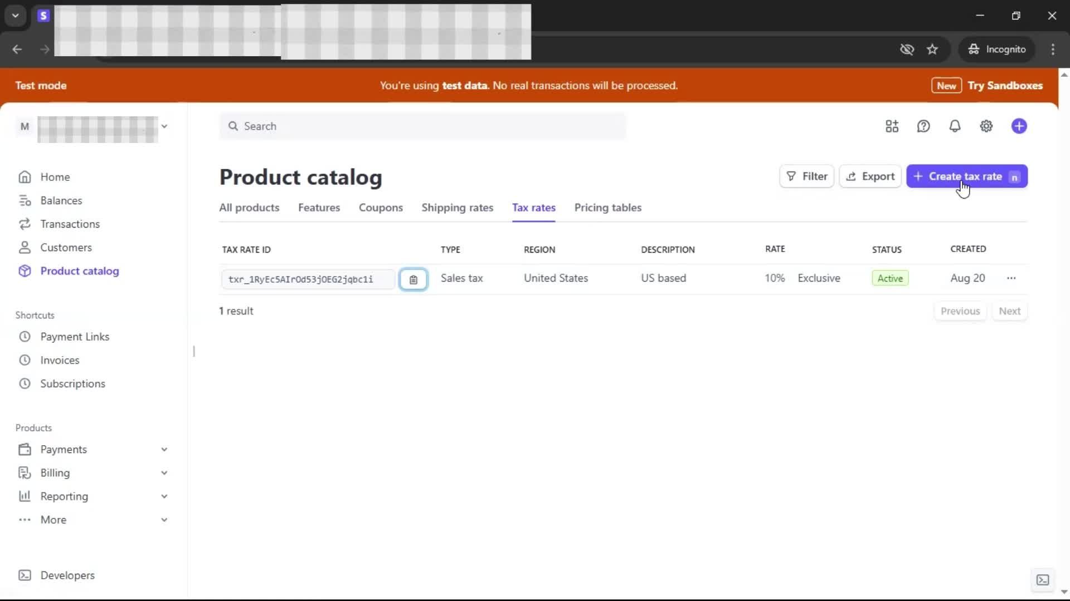Copy the tax rate ID to clipboard

(413, 279)
